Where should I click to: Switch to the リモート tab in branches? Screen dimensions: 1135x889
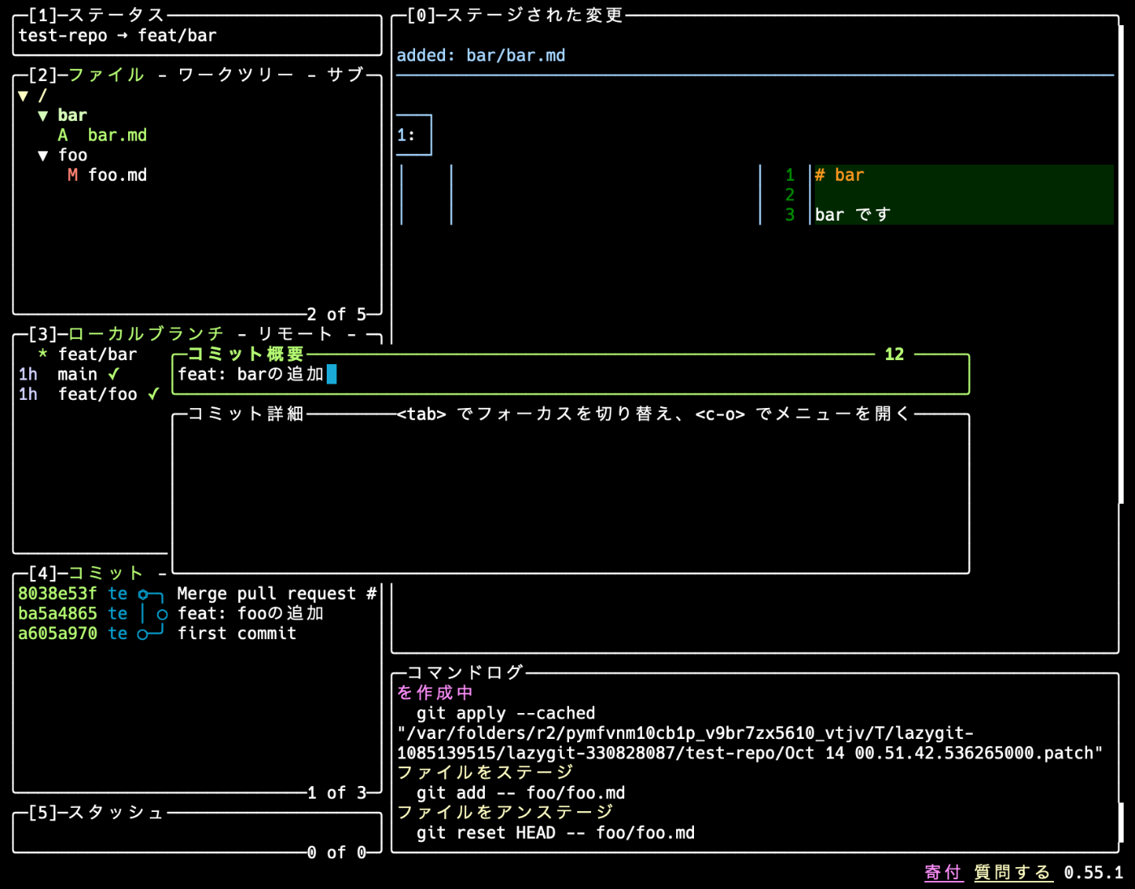click(x=295, y=334)
